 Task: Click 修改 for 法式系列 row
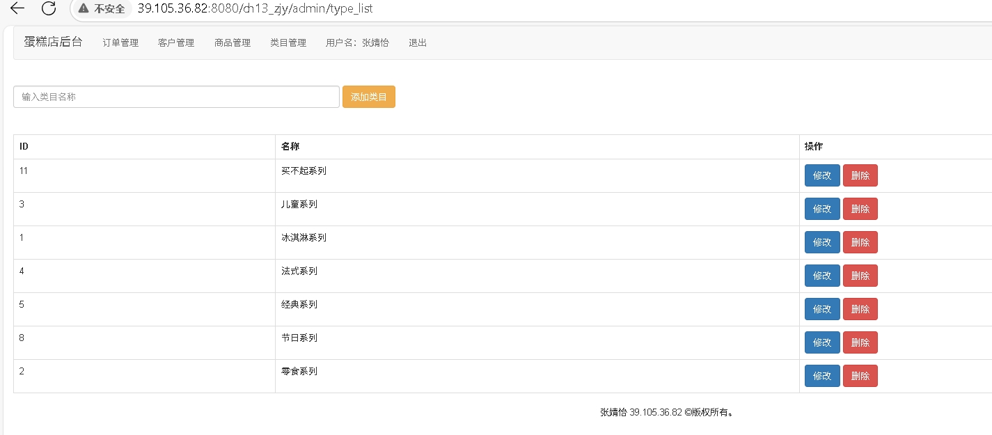pyautogui.click(x=822, y=276)
